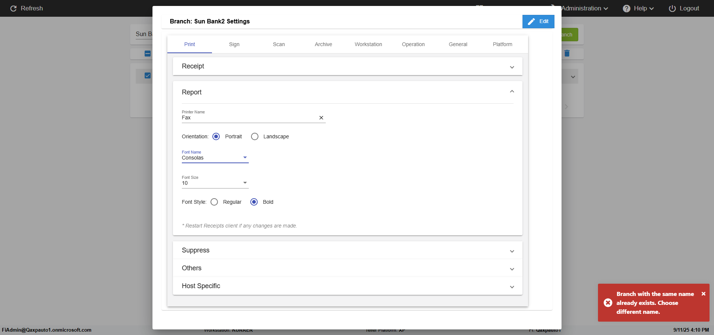Click the pencil Edit button
The image size is (714, 335).
pyautogui.click(x=538, y=22)
